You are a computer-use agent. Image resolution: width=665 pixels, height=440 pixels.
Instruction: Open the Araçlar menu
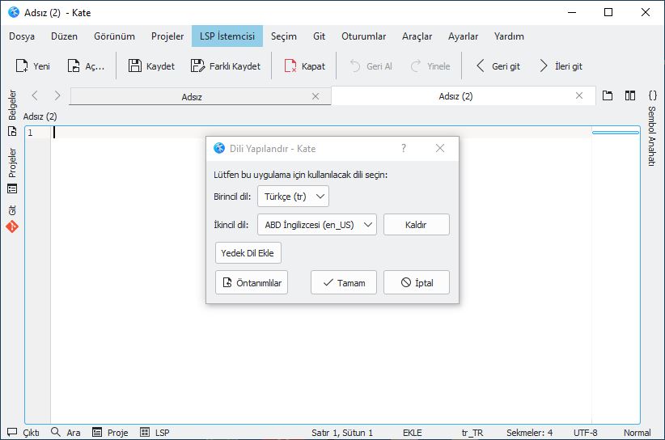click(x=417, y=36)
